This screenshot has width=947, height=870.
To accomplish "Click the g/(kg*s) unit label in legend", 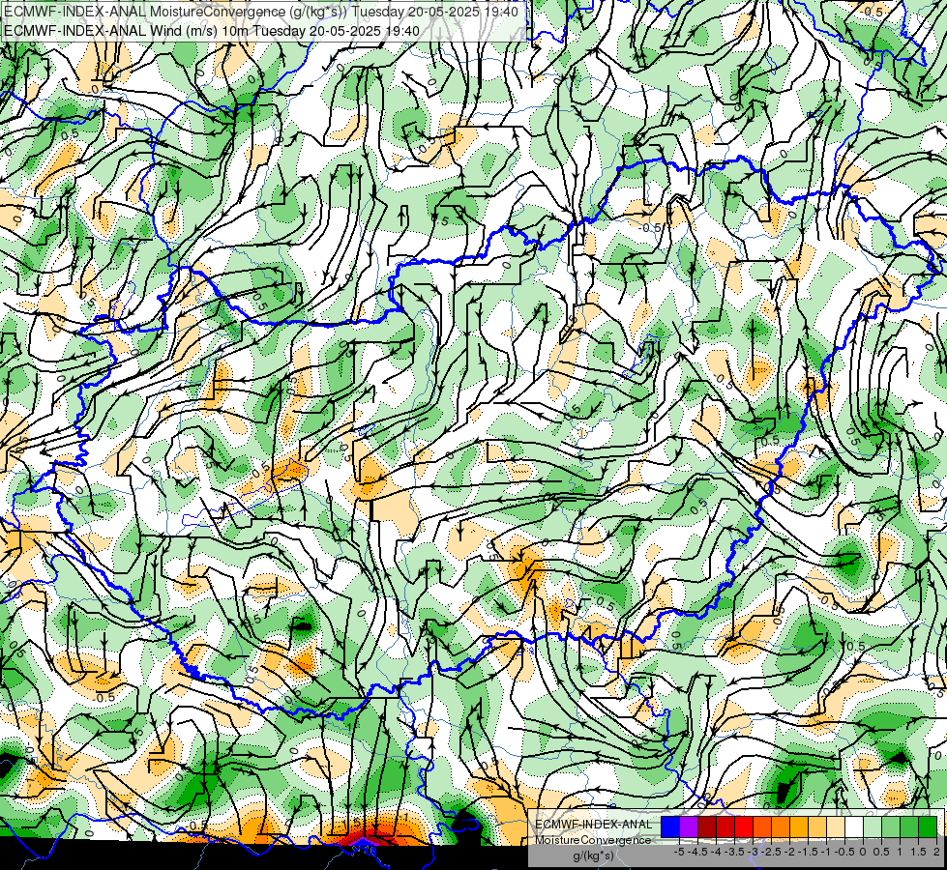I will (x=594, y=855).
